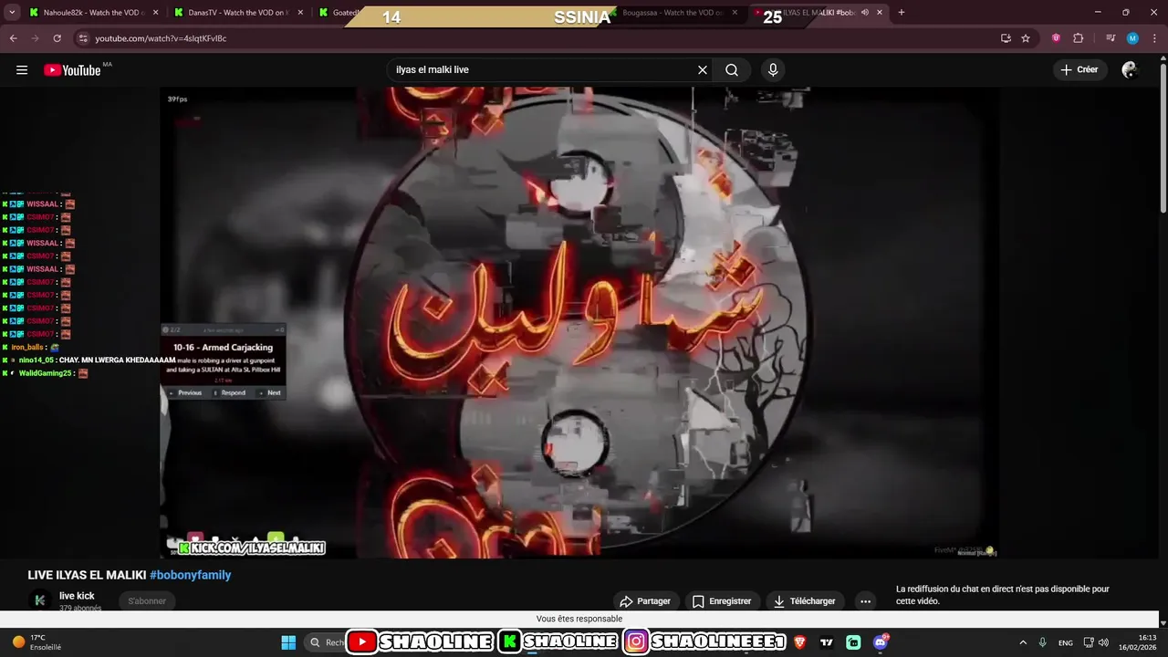Subscribe with the S'abonner button
This screenshot has height=657, width=1168.
147,601
